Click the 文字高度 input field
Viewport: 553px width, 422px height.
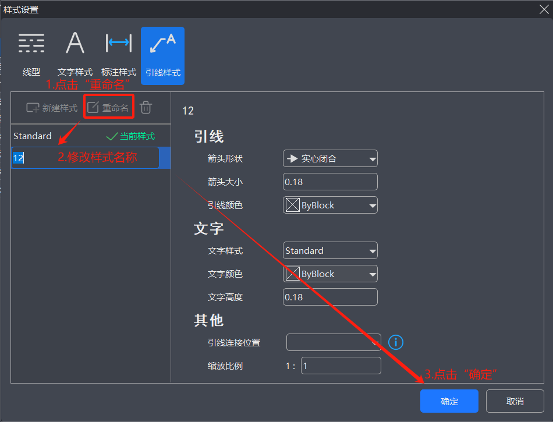330,297
